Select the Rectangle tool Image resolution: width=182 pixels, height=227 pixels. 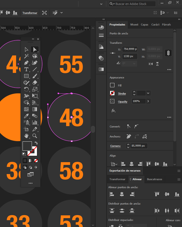coord(26,76)
